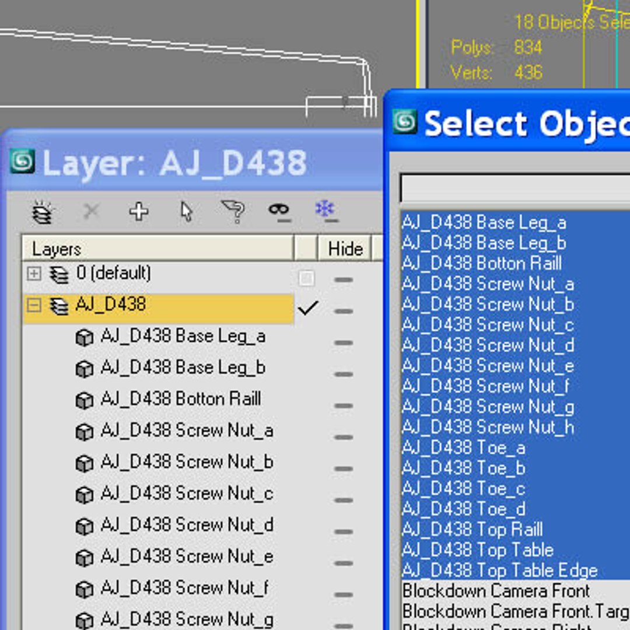Image resolution: width=630 pixels, height=630 pixels.
Task: Click the layer stack icon beside 0 (default)
Action: click(x=59, y=275)
